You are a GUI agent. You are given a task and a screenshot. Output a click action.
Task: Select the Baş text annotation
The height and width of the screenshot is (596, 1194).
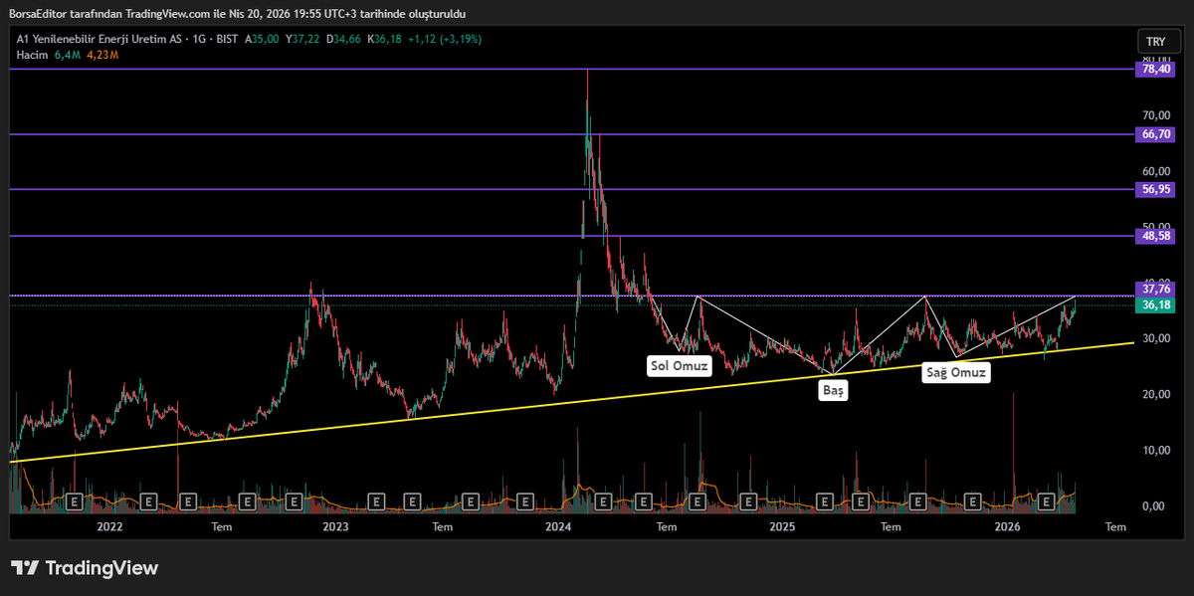[x=833, y=391]
